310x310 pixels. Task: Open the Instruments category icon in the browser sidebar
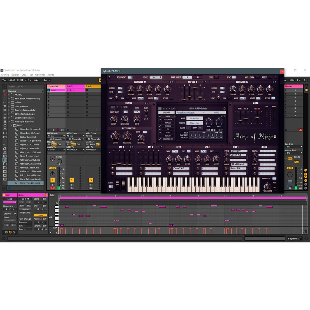pos(5,114)
